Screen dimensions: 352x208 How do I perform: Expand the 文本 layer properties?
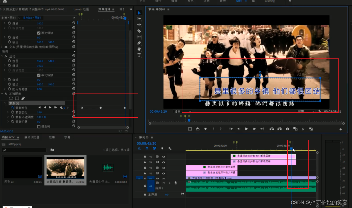(x=2, y=47)
